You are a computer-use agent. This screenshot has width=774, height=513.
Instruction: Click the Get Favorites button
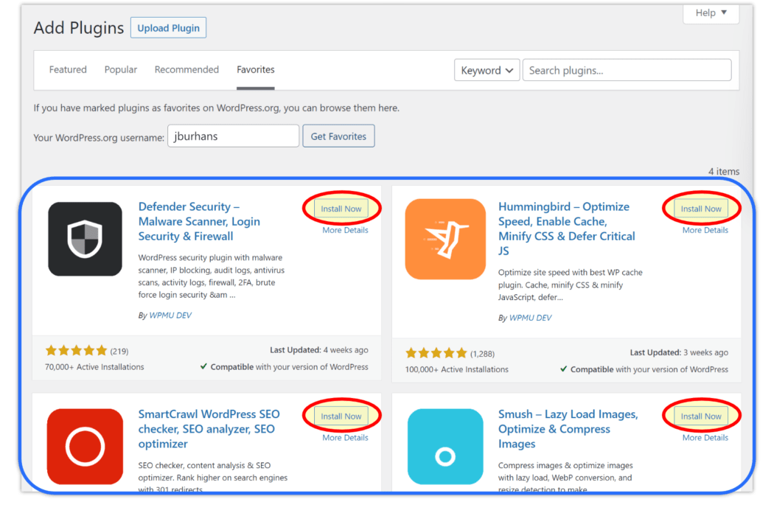[x=338, y=136]
